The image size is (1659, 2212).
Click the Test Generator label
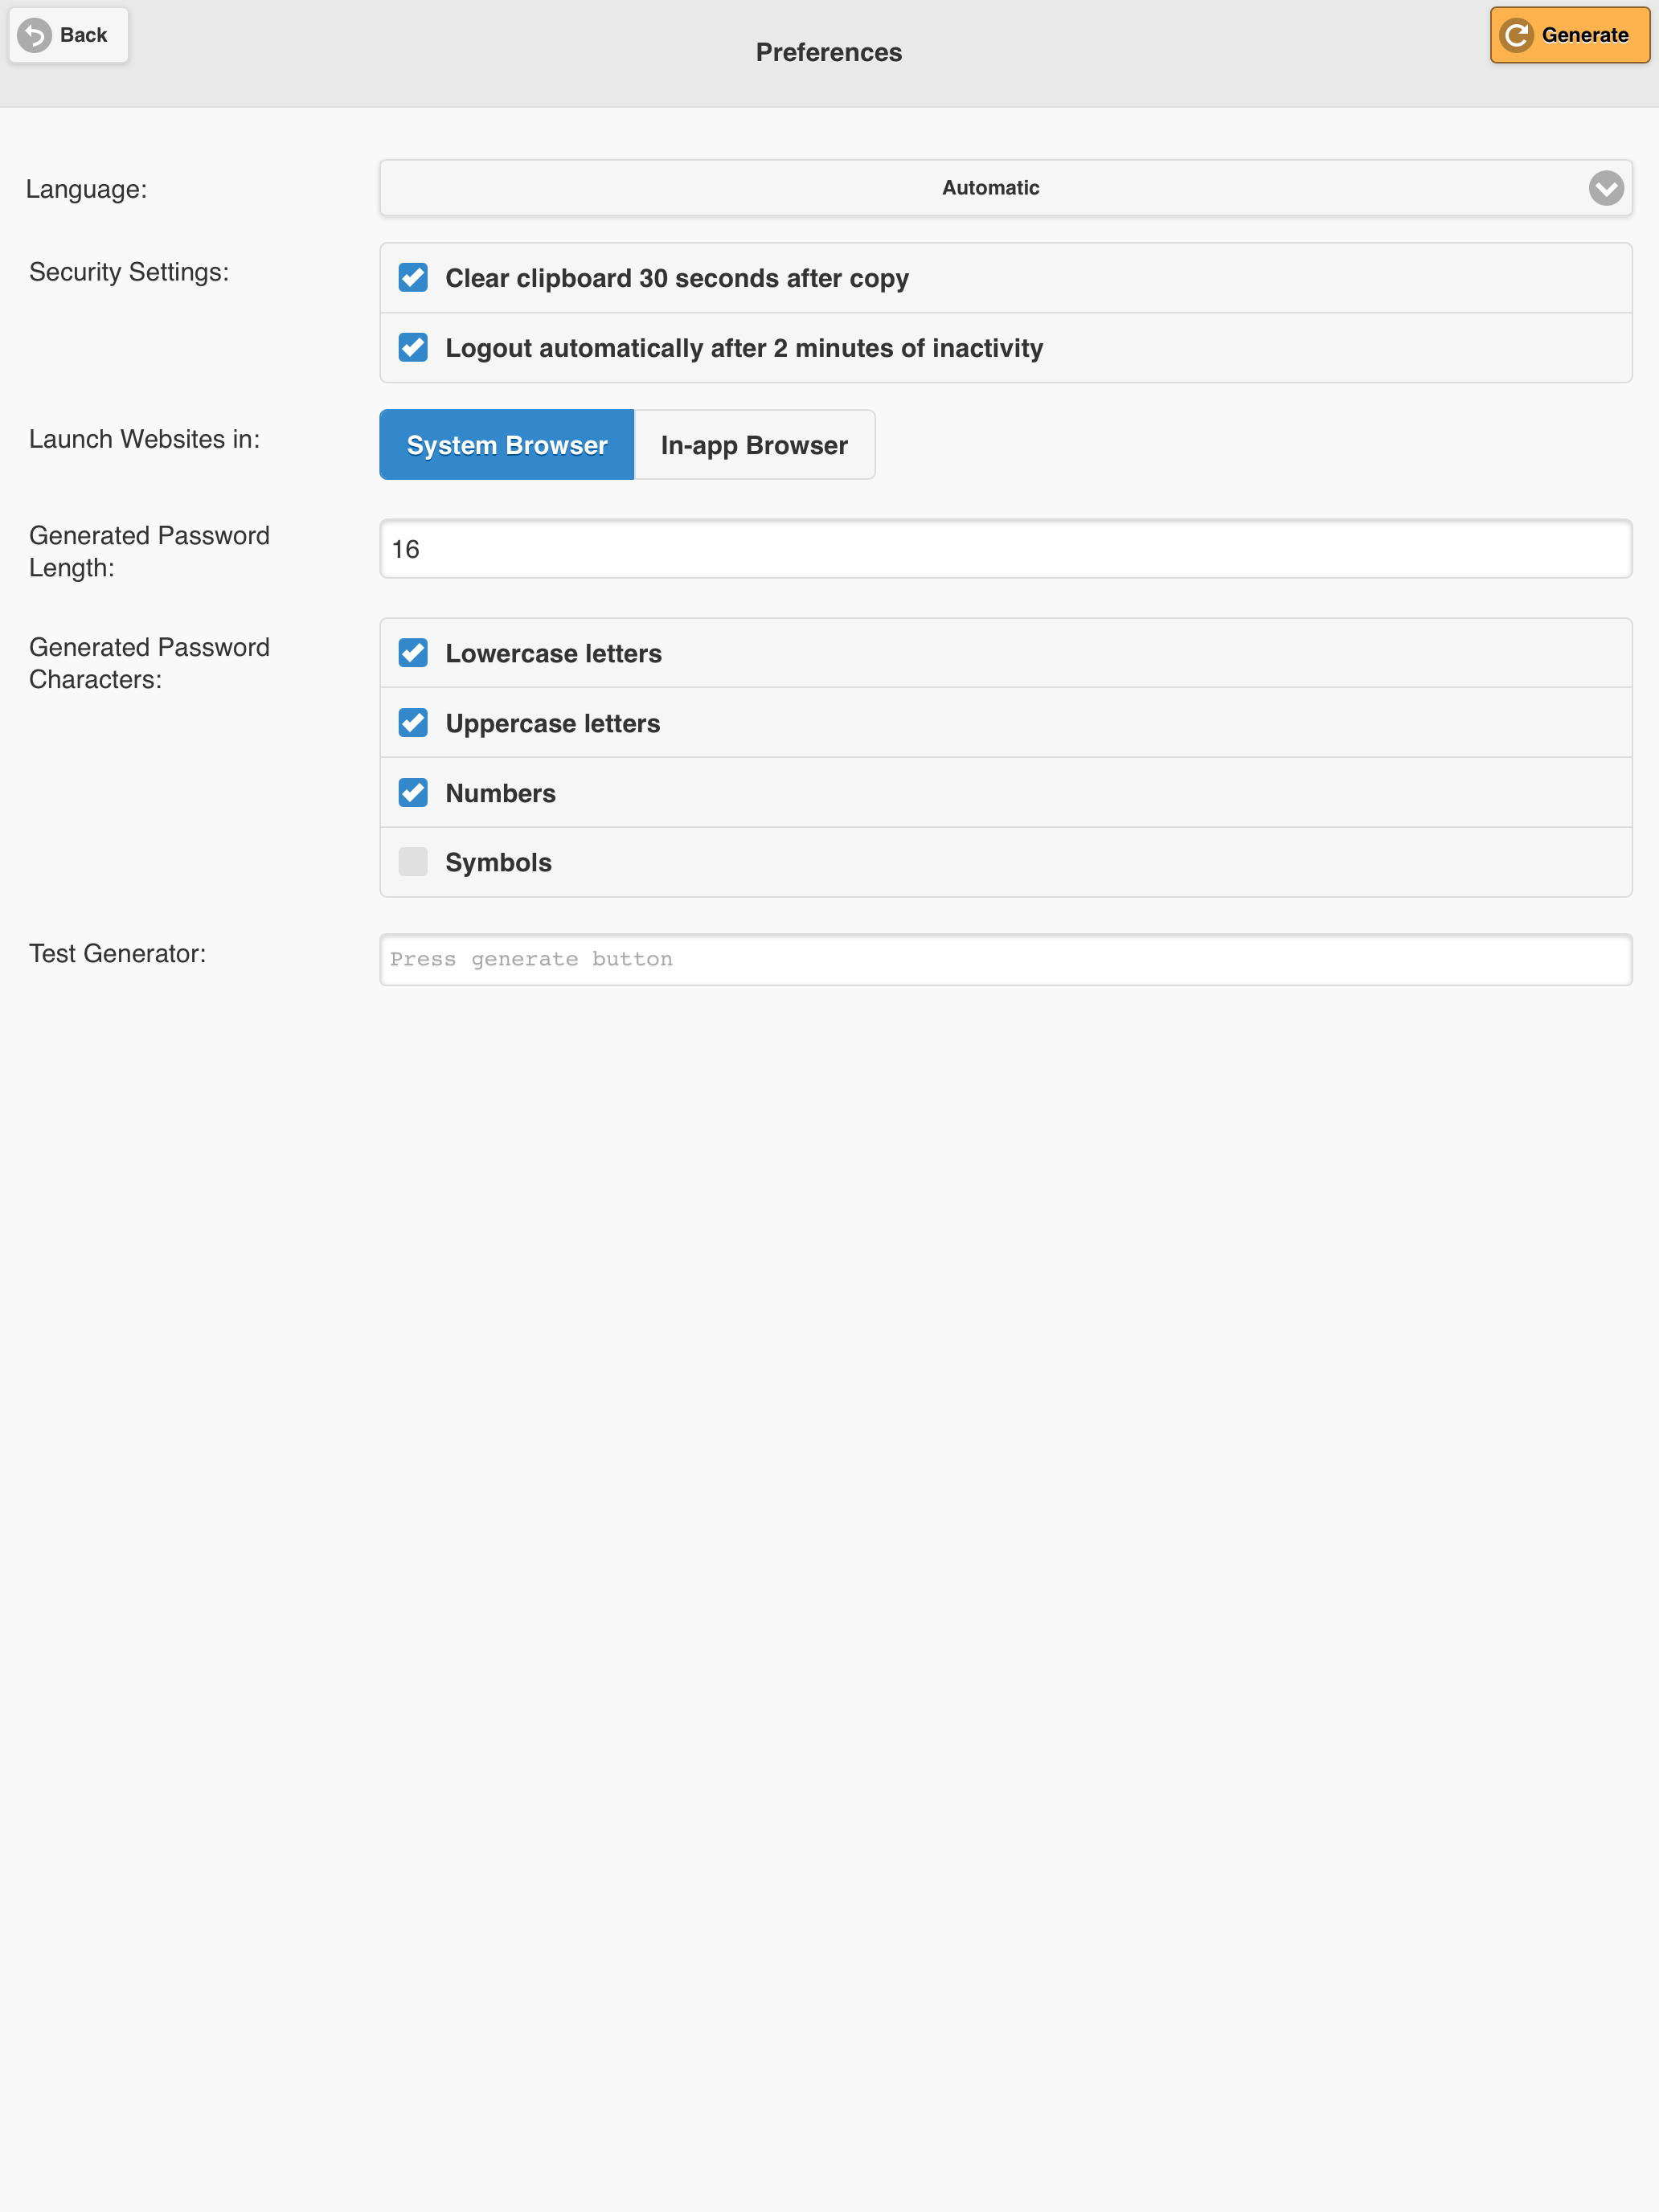pos(117,954)
